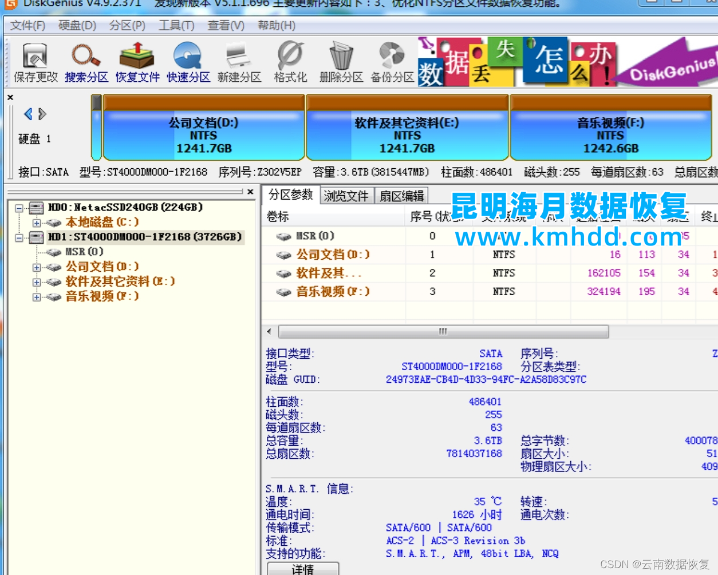Click the 卷标 column header

tap(334, 217)
